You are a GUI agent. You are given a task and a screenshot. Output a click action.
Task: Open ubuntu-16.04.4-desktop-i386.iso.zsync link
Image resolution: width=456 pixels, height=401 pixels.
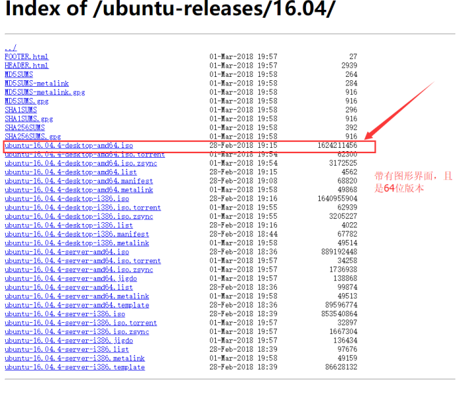(x=79, y=216)
